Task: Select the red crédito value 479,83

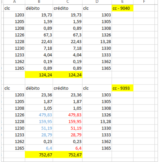Action: [x=68, y=115]
